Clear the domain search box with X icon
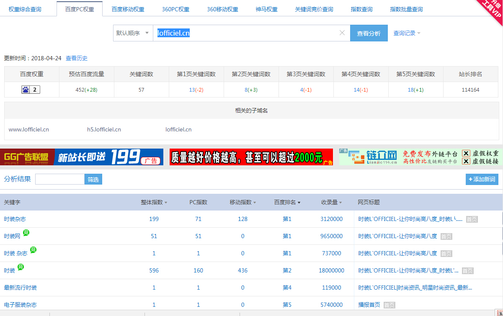The image size is (503, 316). point(342,33)
